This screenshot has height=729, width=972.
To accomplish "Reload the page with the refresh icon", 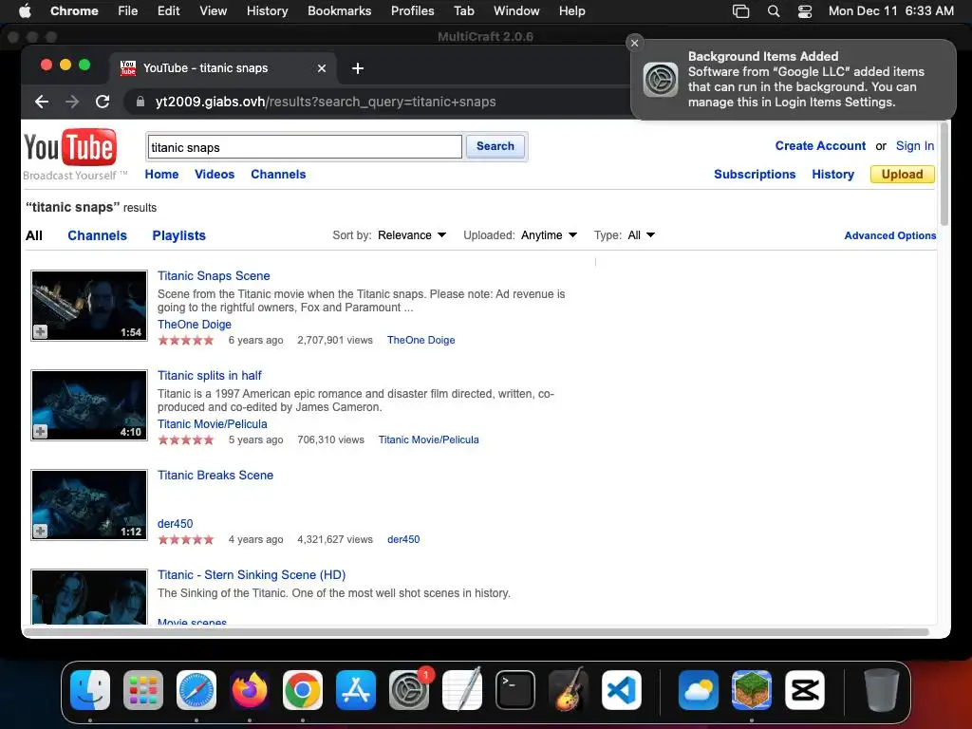I will point(103,102).
